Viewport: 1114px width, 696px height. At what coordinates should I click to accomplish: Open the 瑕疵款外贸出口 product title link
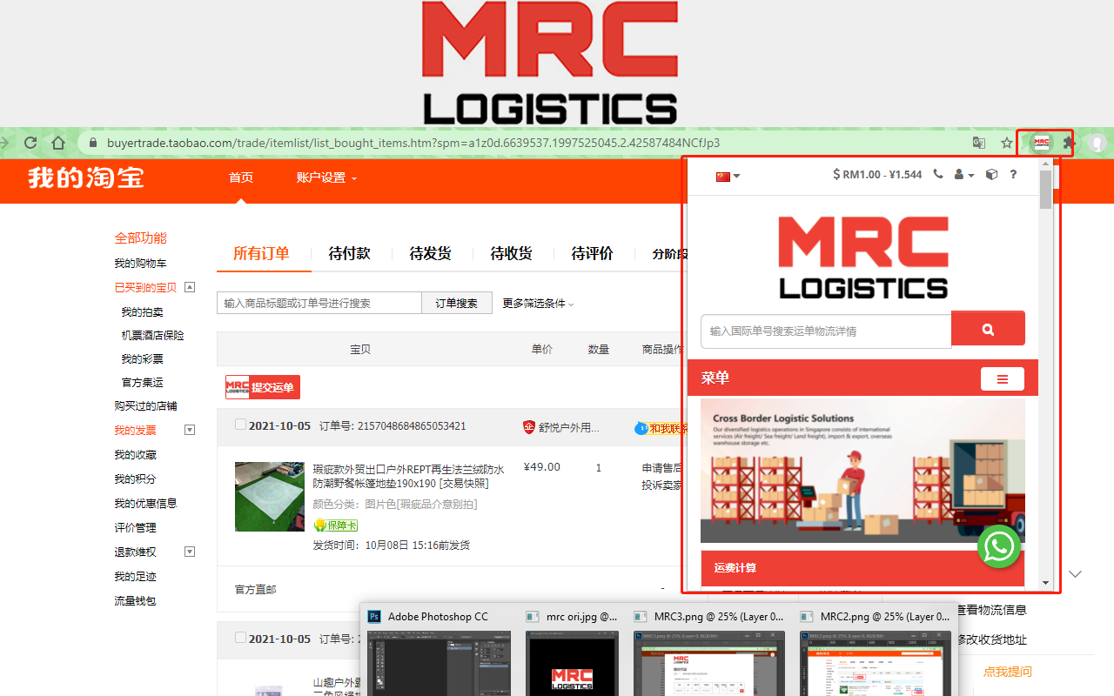408,476
